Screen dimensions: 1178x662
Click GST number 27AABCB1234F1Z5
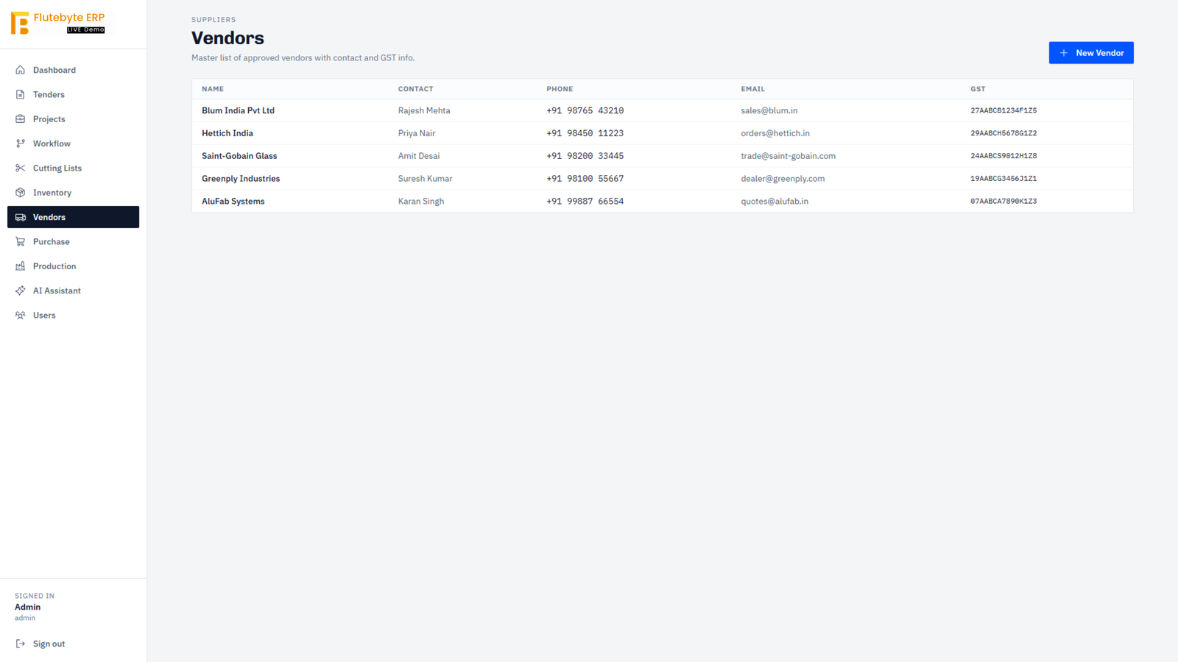click(1004, 110)
